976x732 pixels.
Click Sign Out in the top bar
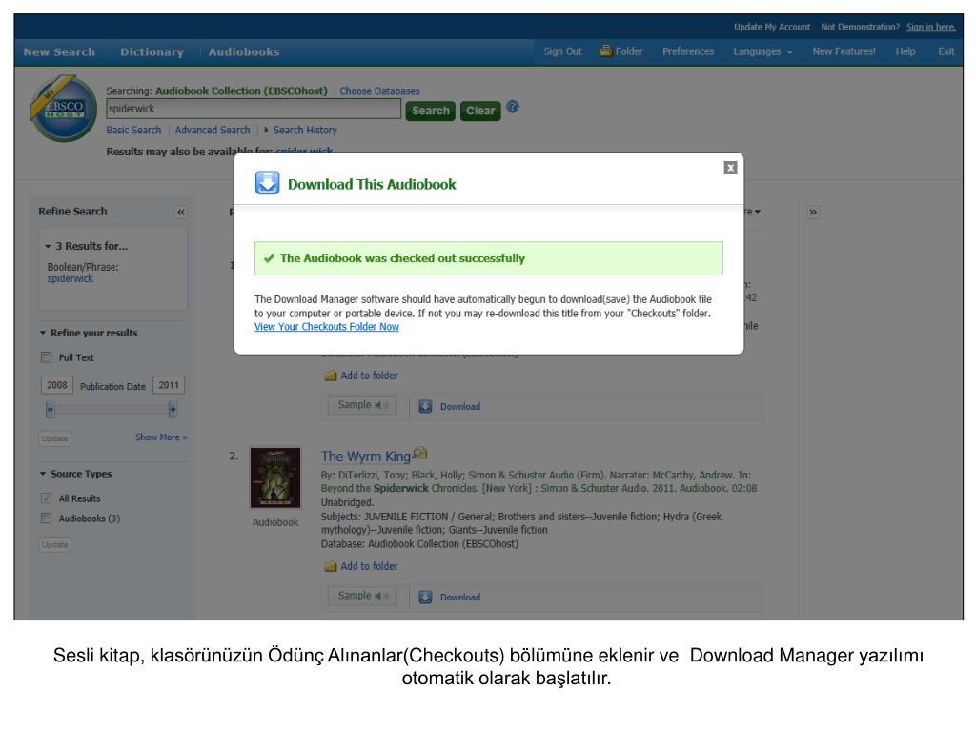pyautogui.click(x=562, y=51)
